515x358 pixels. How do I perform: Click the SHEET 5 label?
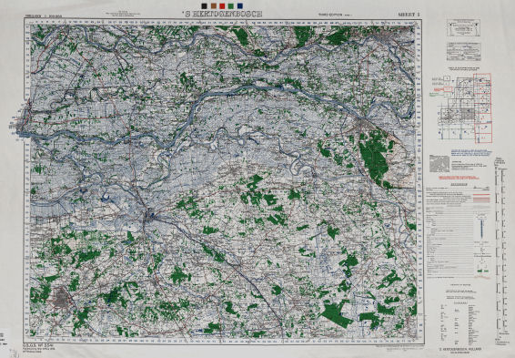409,15
